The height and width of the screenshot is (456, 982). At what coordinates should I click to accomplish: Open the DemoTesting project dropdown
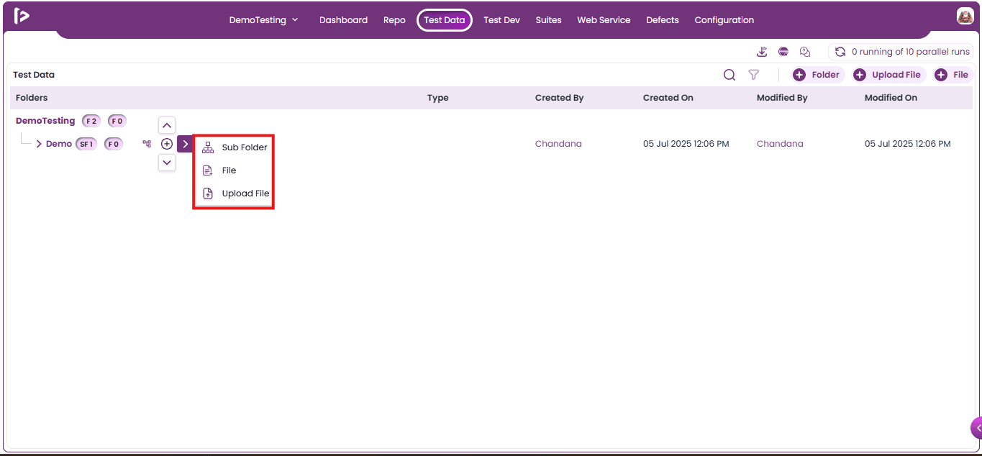[x=263, y=20]
